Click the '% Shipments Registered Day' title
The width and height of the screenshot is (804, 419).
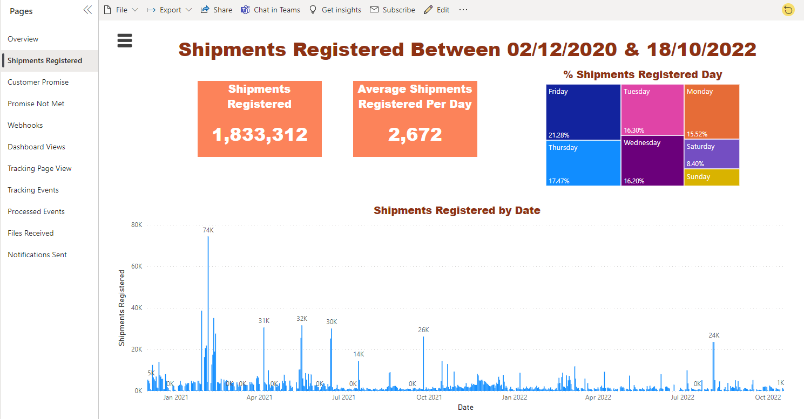[x=643, y=74]
